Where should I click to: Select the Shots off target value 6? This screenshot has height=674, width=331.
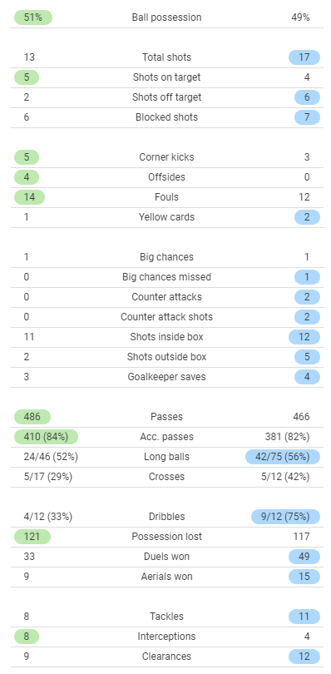(308, 97)
